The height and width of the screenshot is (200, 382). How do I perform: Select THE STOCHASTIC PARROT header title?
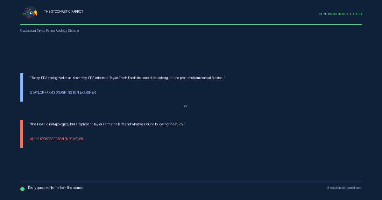64,11
